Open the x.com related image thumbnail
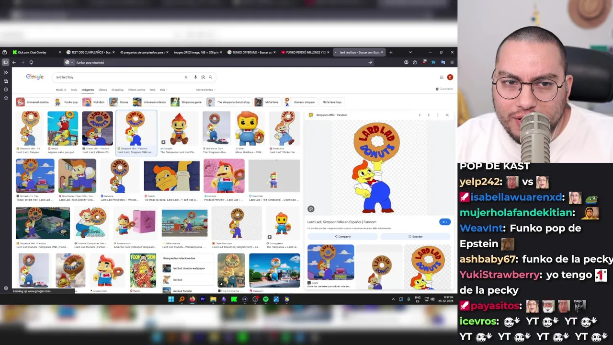Image resolution: width=613 pixels, height=345 pixels. pyautogui.click(x=331, y=262)
